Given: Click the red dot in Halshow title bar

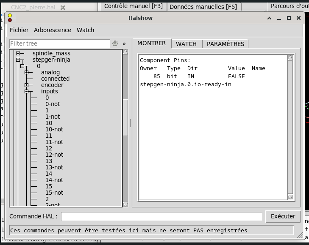Looking at the screenshot, I should [10, 20].
